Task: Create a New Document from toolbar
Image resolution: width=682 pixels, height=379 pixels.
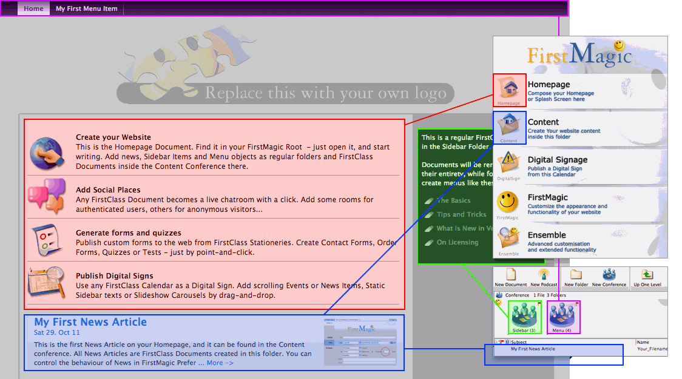Action: [x=511, y=278]
